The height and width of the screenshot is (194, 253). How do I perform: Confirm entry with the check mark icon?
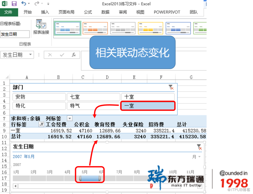62,55
